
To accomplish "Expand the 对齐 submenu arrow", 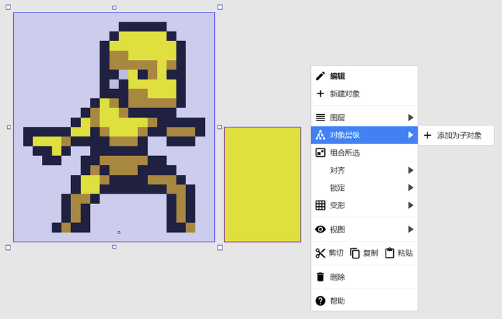I will pyautogui.click(x=411, y=170).
